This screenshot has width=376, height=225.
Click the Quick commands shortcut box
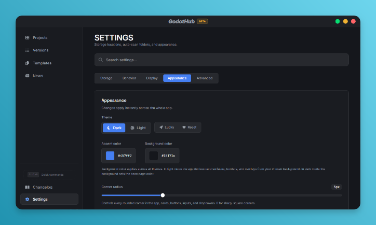49,175
